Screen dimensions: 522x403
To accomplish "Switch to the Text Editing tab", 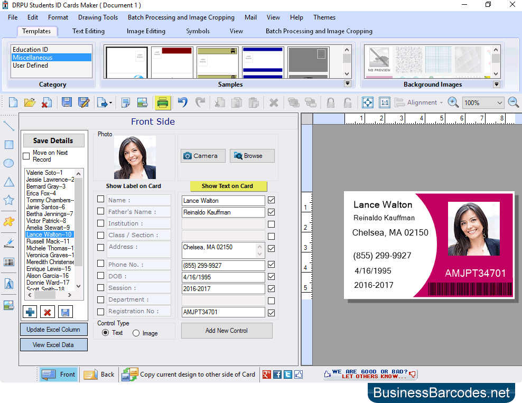I will (88, 31).
